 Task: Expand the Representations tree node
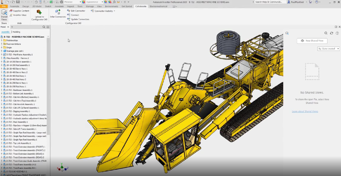click(x=2, y=44)
